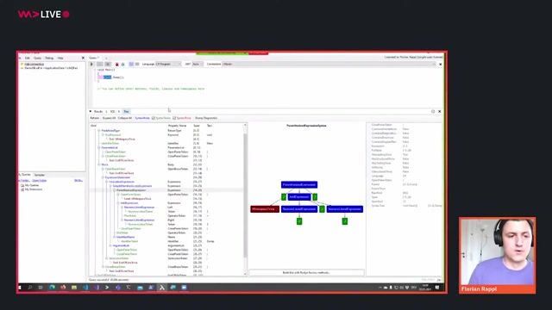The image size is (552, 310).
Task: Open the Query menu
Action: (x=37, y=58)
